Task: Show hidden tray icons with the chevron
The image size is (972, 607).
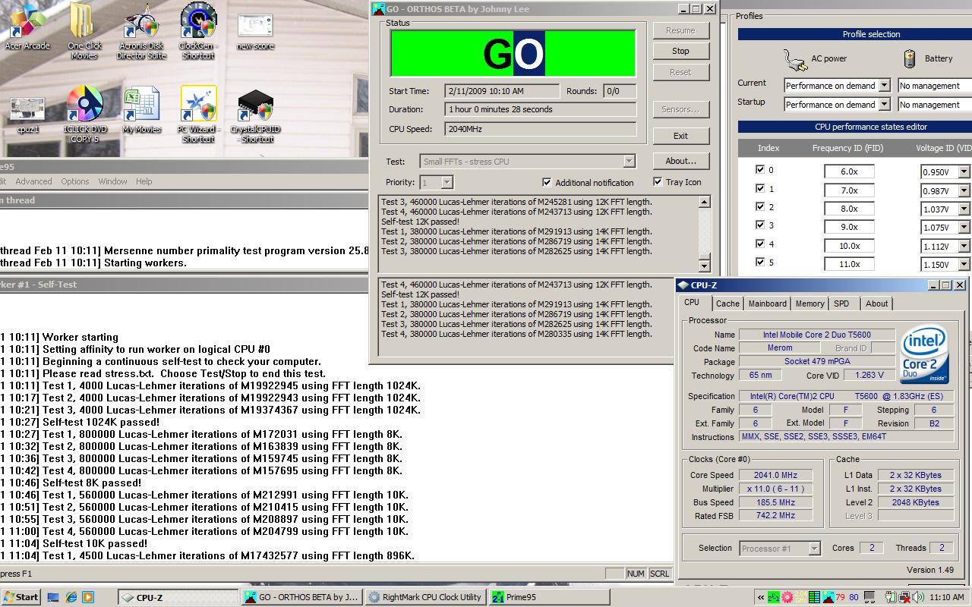Action: click(760, 597)
